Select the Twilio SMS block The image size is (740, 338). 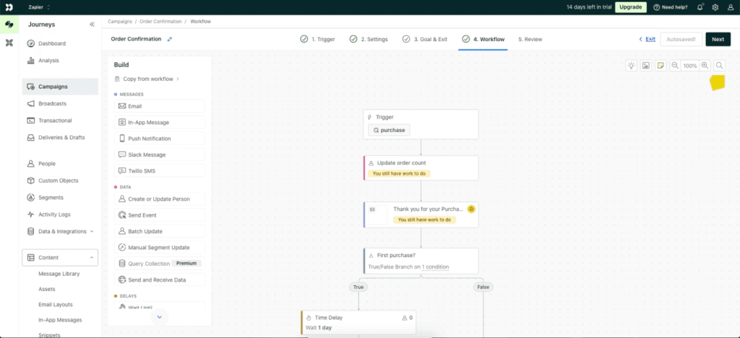point(160,170)
